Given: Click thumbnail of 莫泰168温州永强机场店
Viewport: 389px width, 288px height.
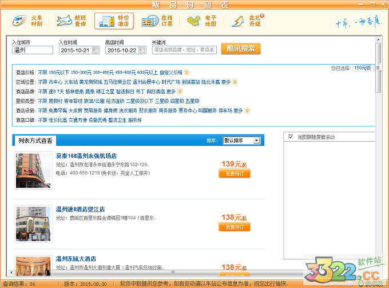Looking at the screenshot, I should (33, 170).
